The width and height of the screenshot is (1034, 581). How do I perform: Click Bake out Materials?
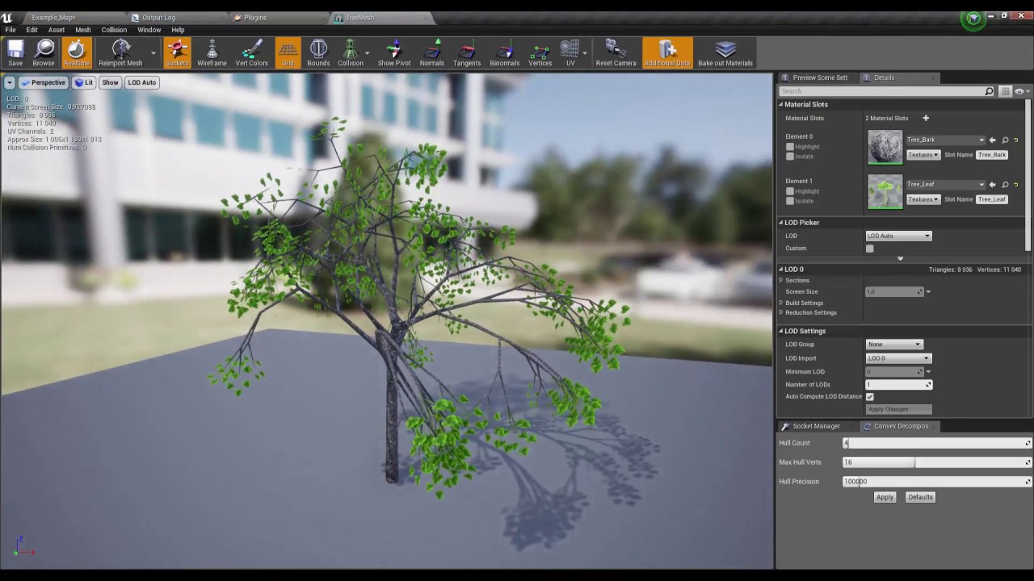(725, 53)
